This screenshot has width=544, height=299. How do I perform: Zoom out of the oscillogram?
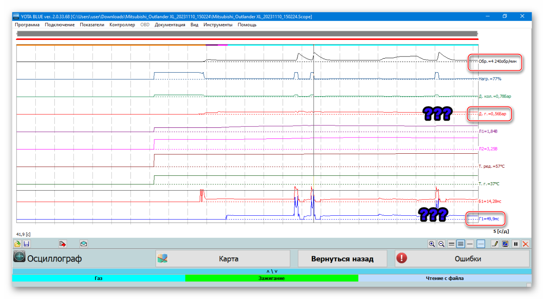(x=441, y=244)
